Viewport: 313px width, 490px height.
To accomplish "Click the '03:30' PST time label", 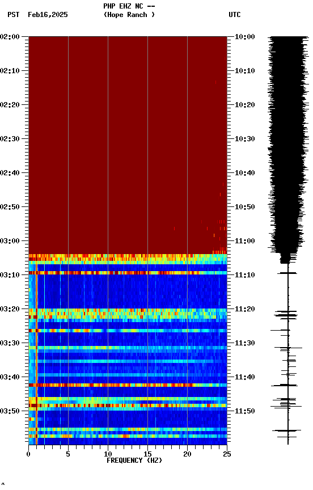I will coord(10,343).
